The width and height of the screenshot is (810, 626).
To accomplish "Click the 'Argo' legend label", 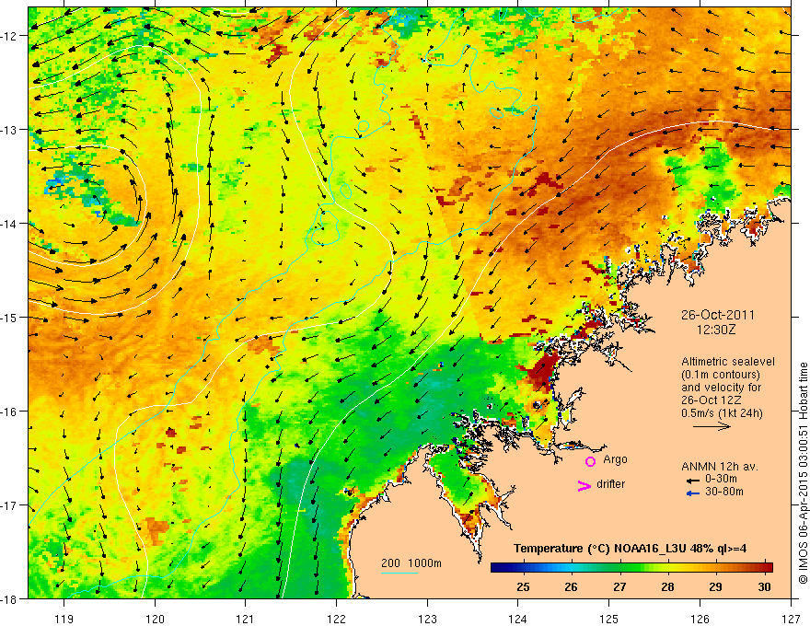I will pos(615,459).
